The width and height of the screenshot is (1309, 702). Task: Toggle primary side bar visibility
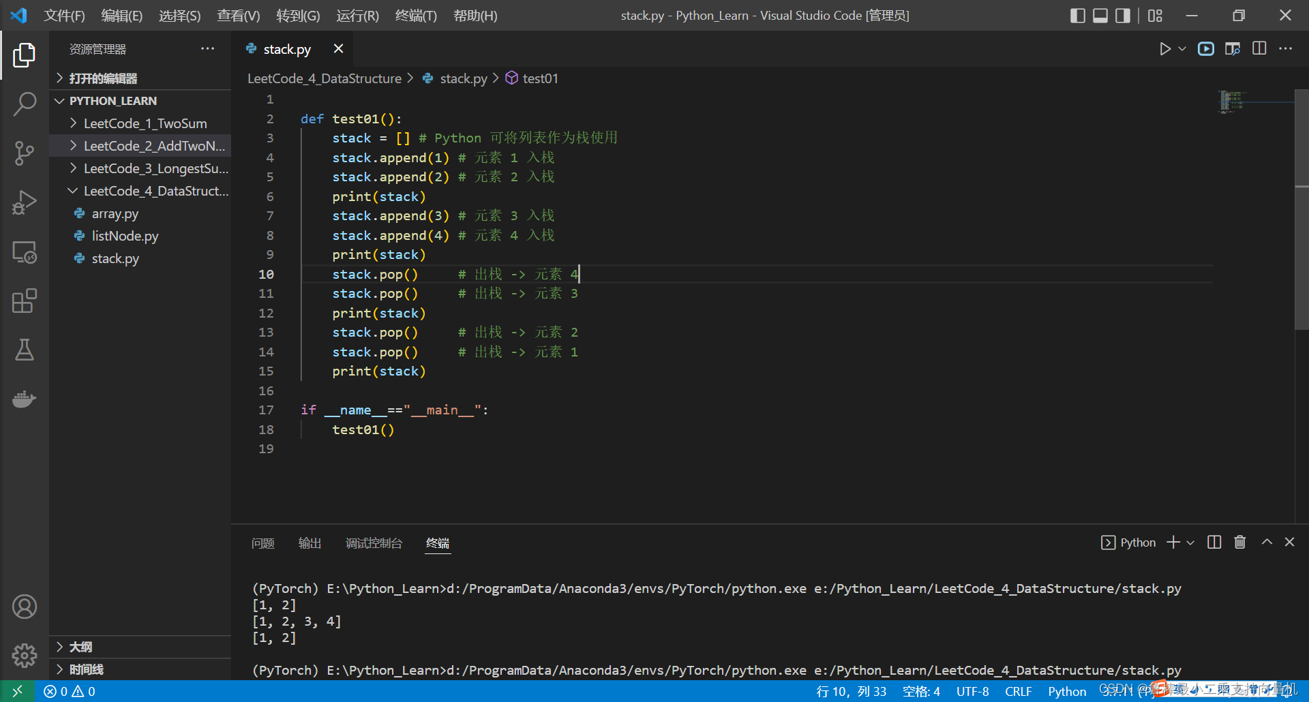coord(1078,16)
